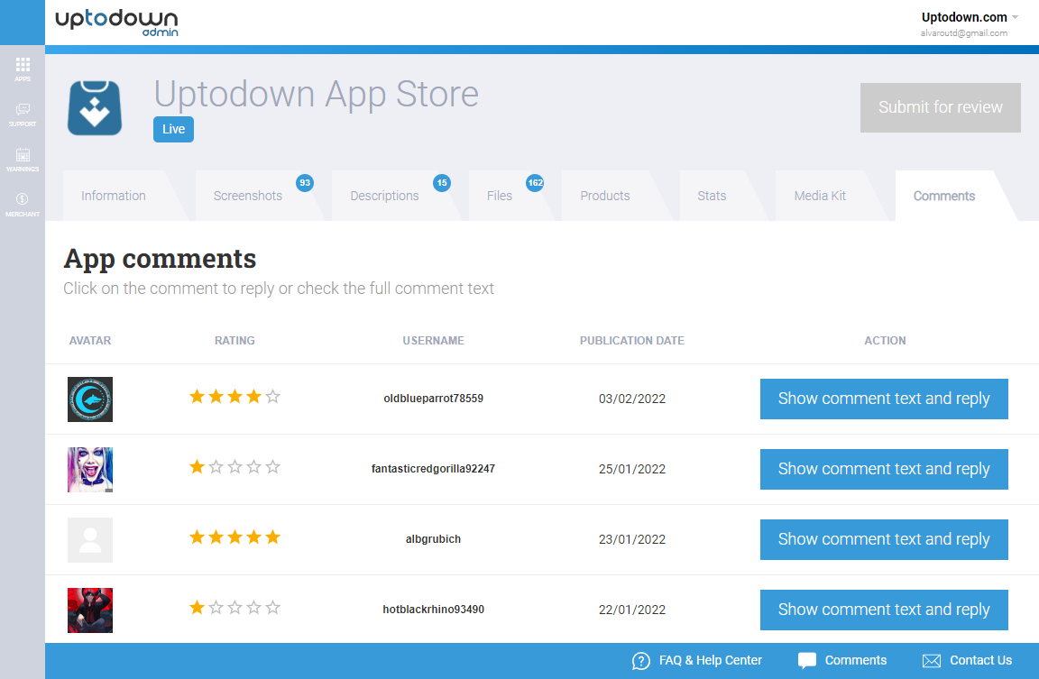Screen dimensions: 1039x679
Task: Show comment text for oldblueparrot78559
Action: click(x=884, y=399)
